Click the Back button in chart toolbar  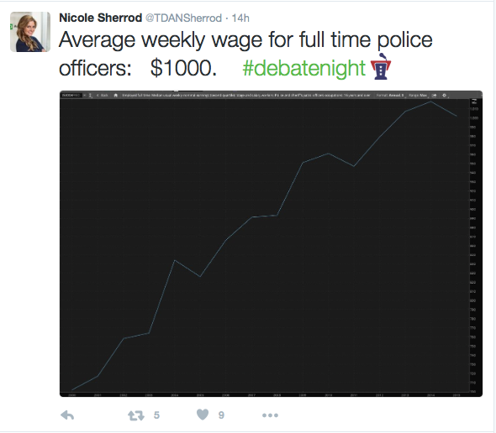(x=103, y=95)
